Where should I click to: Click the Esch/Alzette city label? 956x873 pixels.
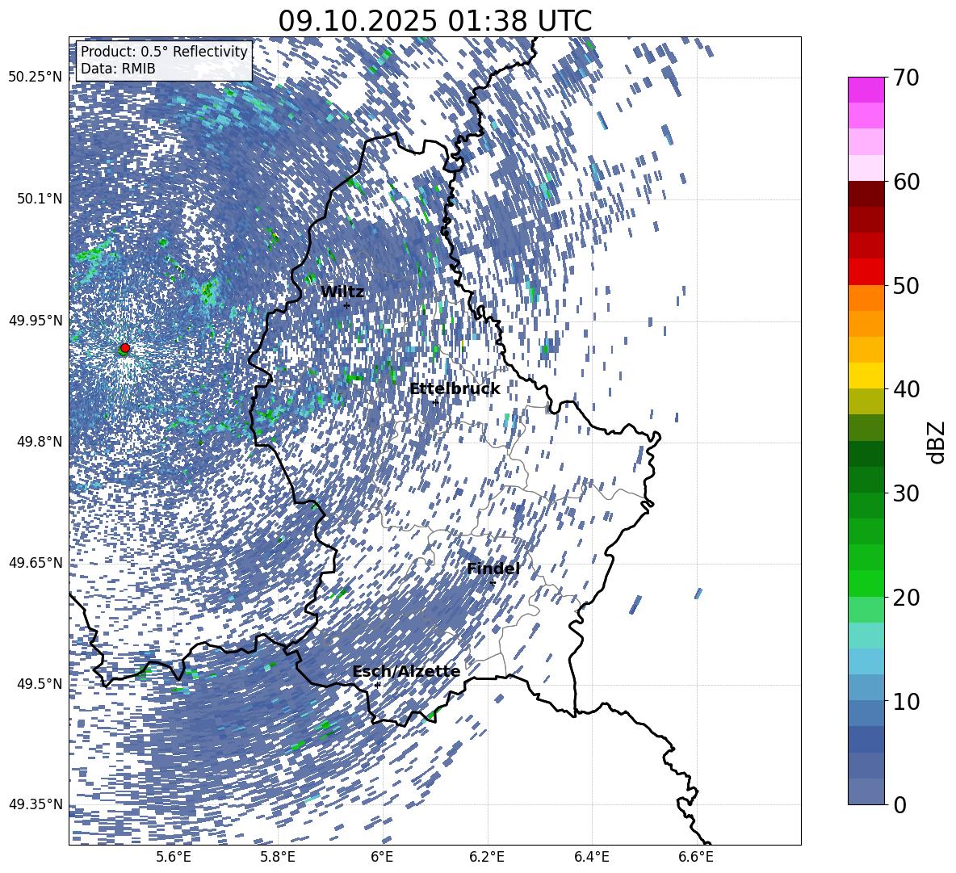coord(406,671)
